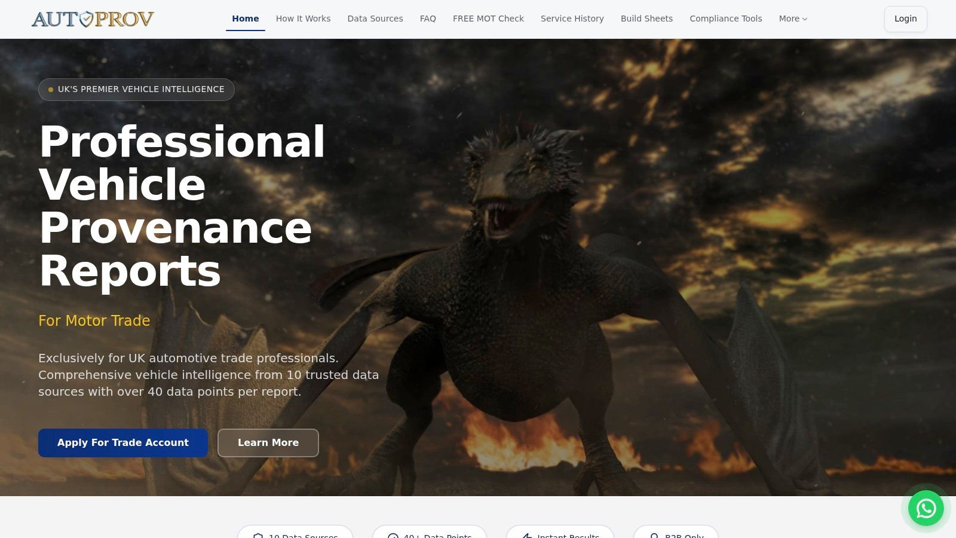Click the 10 Data Sources badge
This screenshot has height=538, width=956.
coord(295,531)
